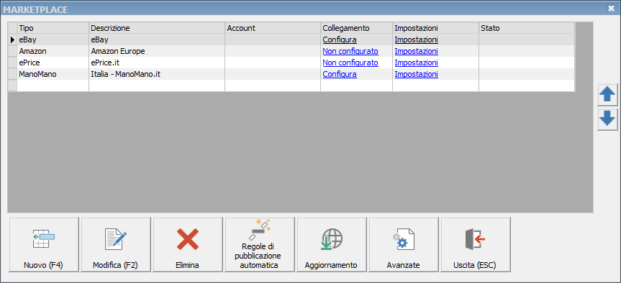The height and width of the screenshot is (283, 621).
Task: Click Configura link for eBay
Action: click(x=340, y=40)
